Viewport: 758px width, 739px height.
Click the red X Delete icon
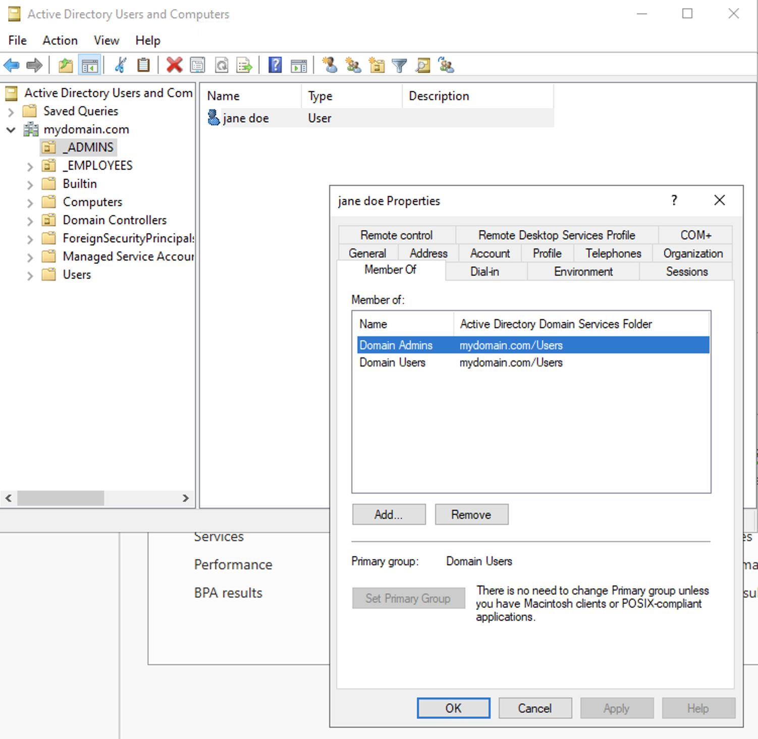coord(174,65)
